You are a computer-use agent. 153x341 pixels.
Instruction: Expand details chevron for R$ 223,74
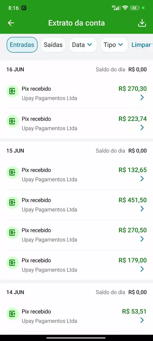pos(142,127)
